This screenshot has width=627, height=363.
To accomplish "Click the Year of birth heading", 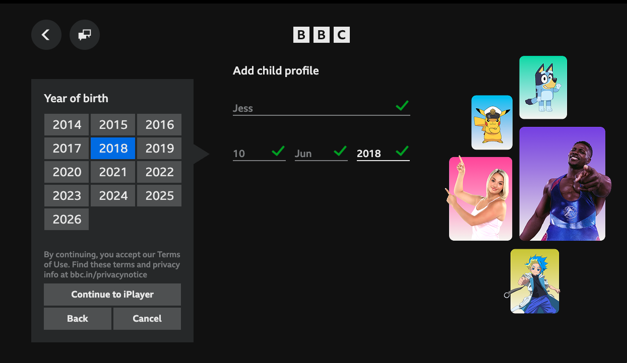I will coord(76,98).
